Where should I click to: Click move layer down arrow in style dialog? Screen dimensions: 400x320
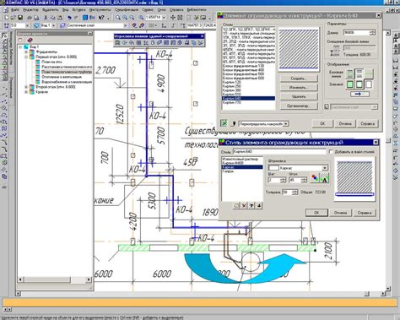tap(259, 206)
